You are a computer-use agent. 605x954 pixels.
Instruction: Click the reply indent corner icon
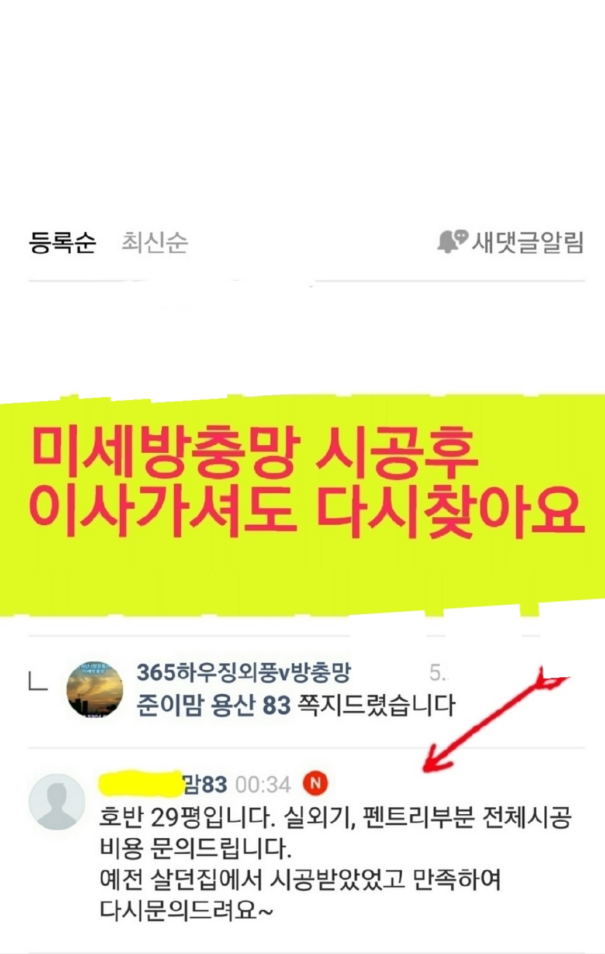tap(38, 683)
